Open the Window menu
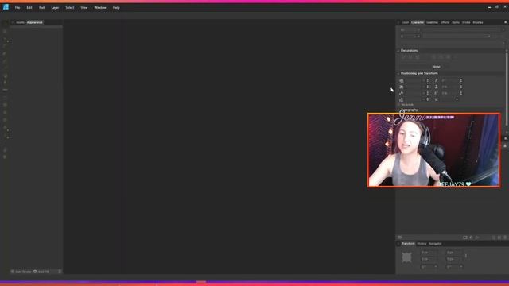Viewport: 509px width, 286px height. coord(100,7)
